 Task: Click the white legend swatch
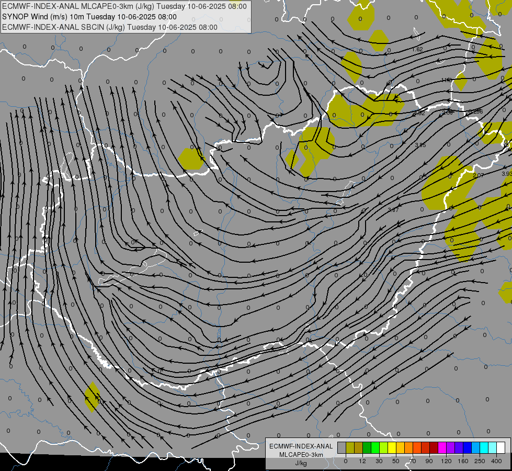[x=500, y=447]
